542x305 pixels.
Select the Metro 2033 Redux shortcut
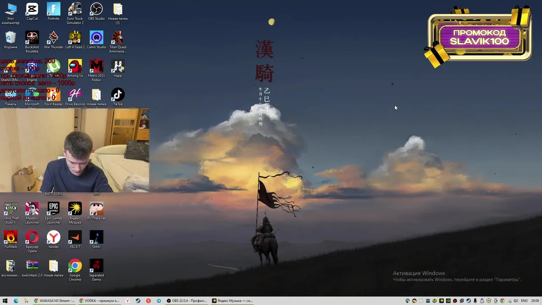click(96, 70)
